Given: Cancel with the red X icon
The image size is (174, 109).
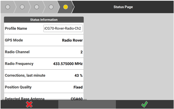Looking at the screenshot, I should pyautogui.click(x=29, y=104).
